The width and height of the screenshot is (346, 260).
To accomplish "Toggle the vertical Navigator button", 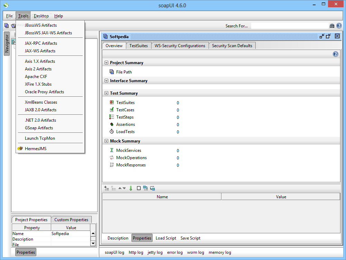I will tap(7, 44).
